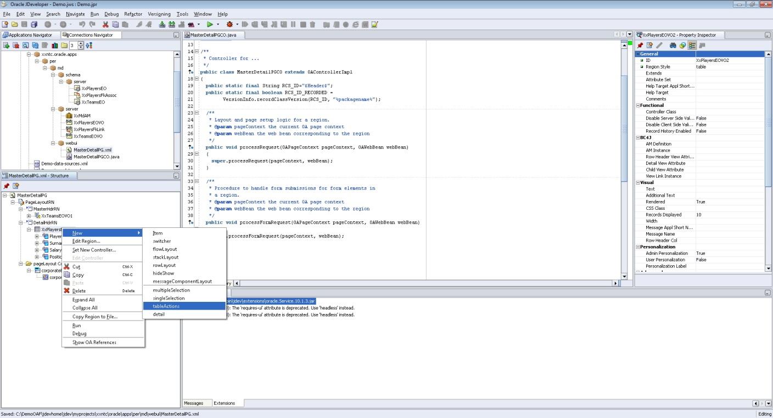
Task: Select XxMdAM in the navigator tree
Action: coord(82,116)
